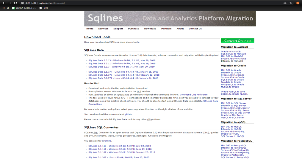
Task: Open the Partners menu item
Action: click(166, 29)
